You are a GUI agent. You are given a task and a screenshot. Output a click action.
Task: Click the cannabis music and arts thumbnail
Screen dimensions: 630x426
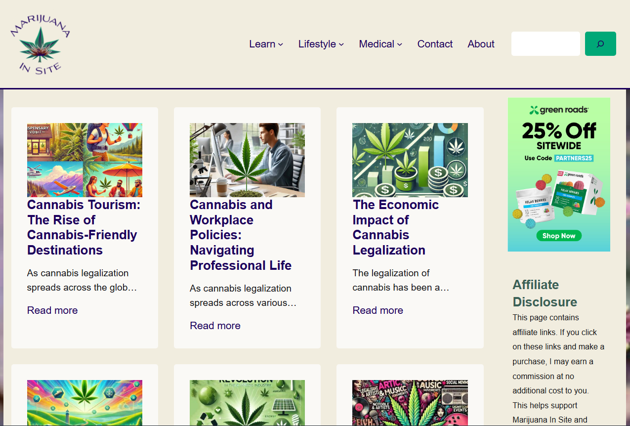[410, 403]
